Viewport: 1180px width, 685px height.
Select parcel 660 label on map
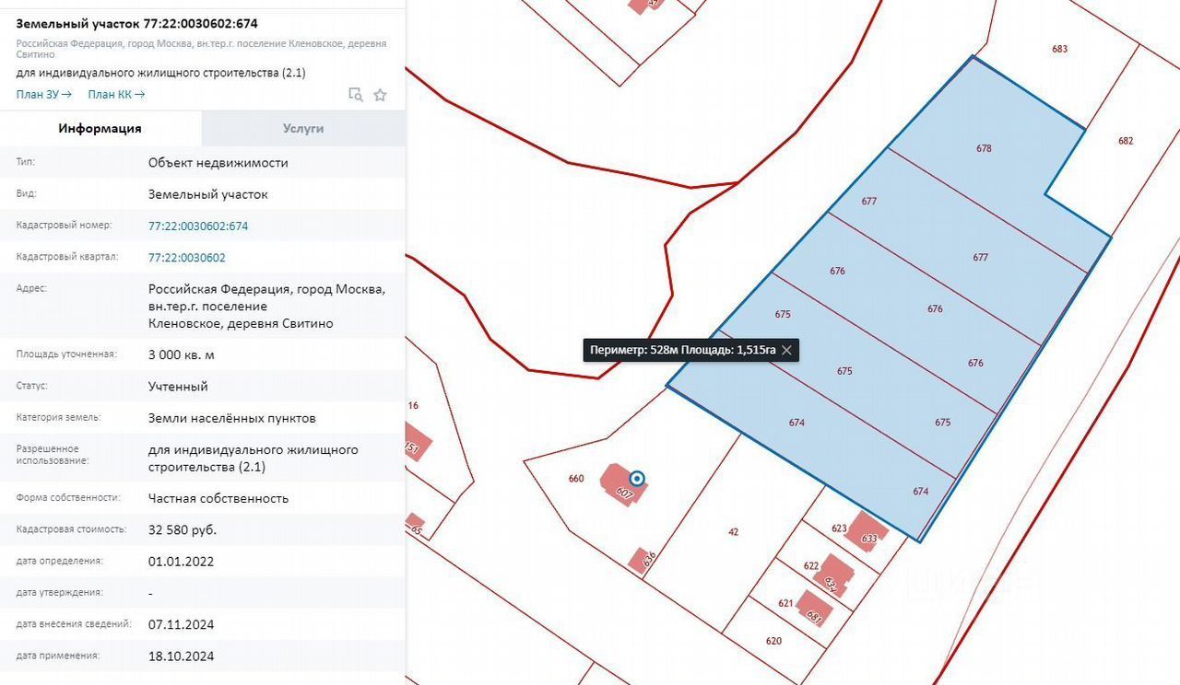click(576, 478)
